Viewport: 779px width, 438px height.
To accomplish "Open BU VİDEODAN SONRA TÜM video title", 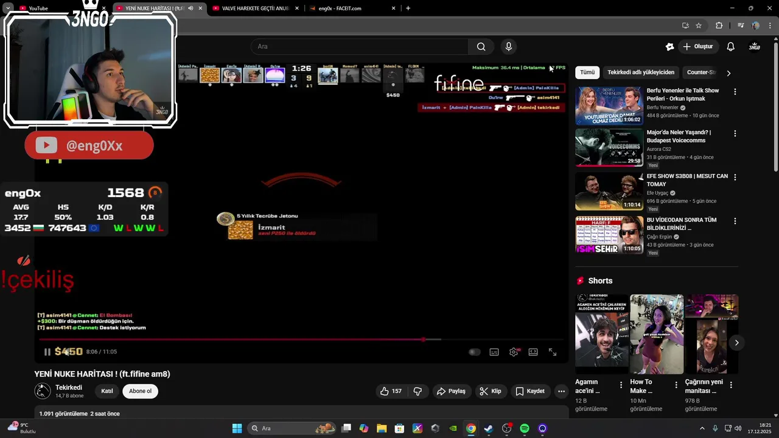I will [682, 224].
